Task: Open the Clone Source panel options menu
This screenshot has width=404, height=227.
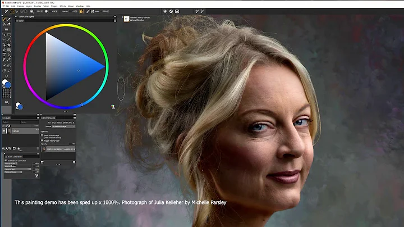Action: (75, 118)
